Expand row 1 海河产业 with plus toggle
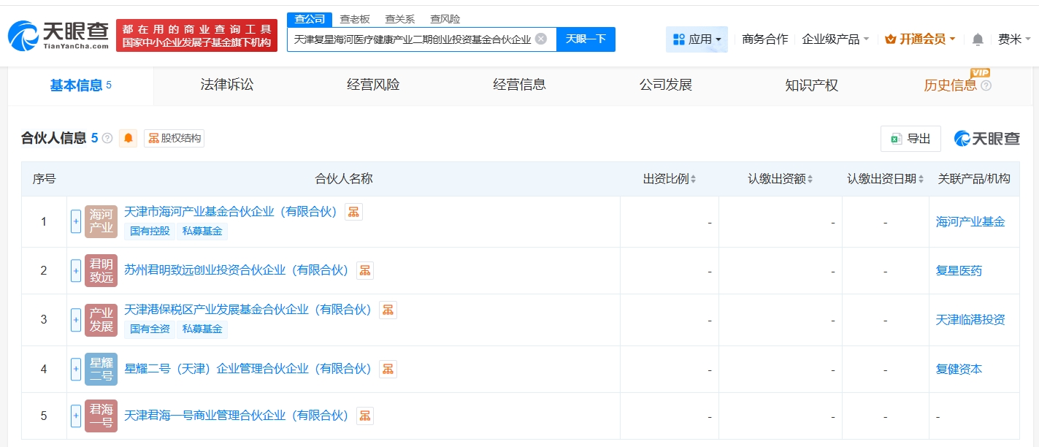The width and height of the screenshot is (1039, 447). tap(76, 221)
